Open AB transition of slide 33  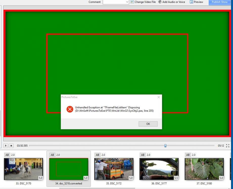coord(7,155)
